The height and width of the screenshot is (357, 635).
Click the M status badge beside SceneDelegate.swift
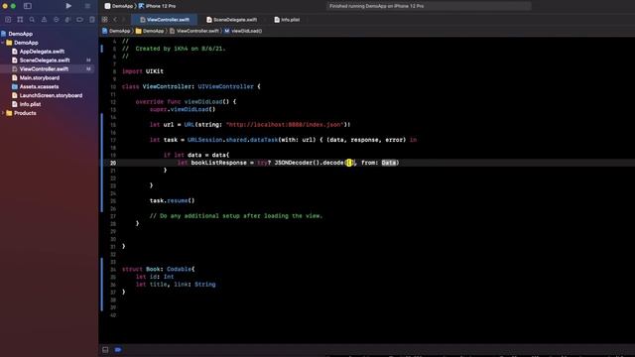pos(88,60)
